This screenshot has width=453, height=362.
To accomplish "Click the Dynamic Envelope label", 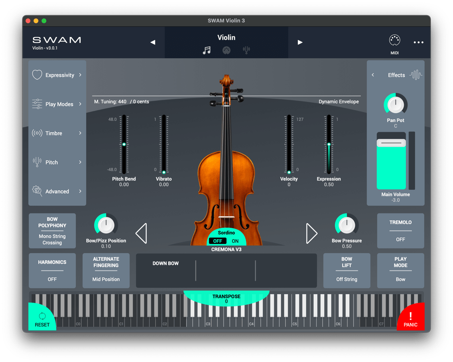I will click(x=339, y=102).
